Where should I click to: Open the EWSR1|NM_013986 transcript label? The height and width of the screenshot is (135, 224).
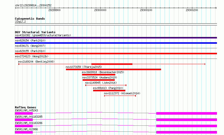point(26,129)
